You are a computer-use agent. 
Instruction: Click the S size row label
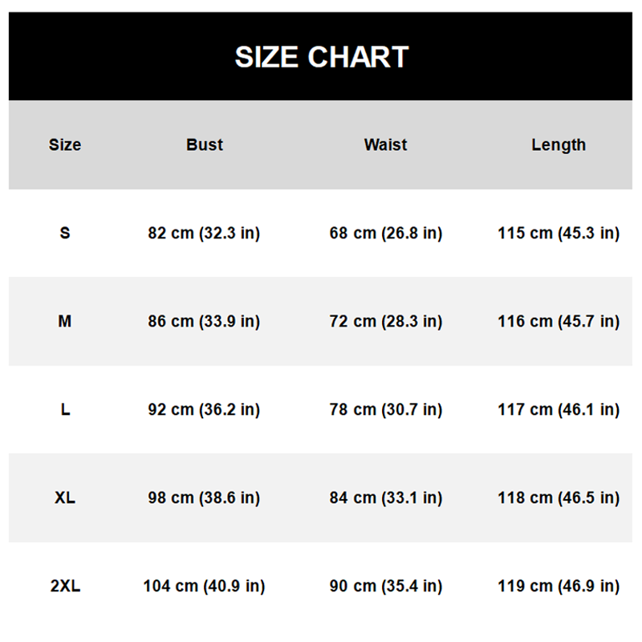pyautogui.click(x=65, y=234)
